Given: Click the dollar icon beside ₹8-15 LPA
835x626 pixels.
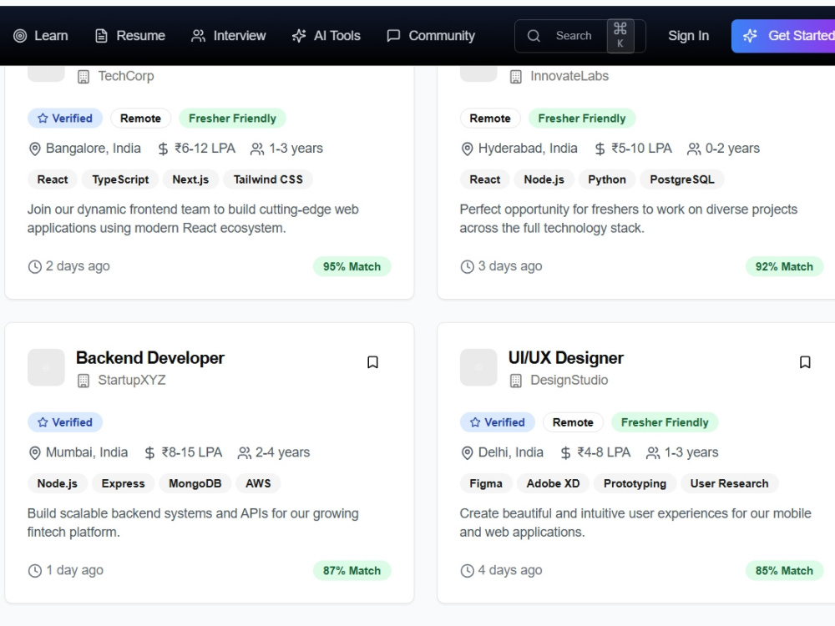Looking at the screenshot, I should click(149, 453).
